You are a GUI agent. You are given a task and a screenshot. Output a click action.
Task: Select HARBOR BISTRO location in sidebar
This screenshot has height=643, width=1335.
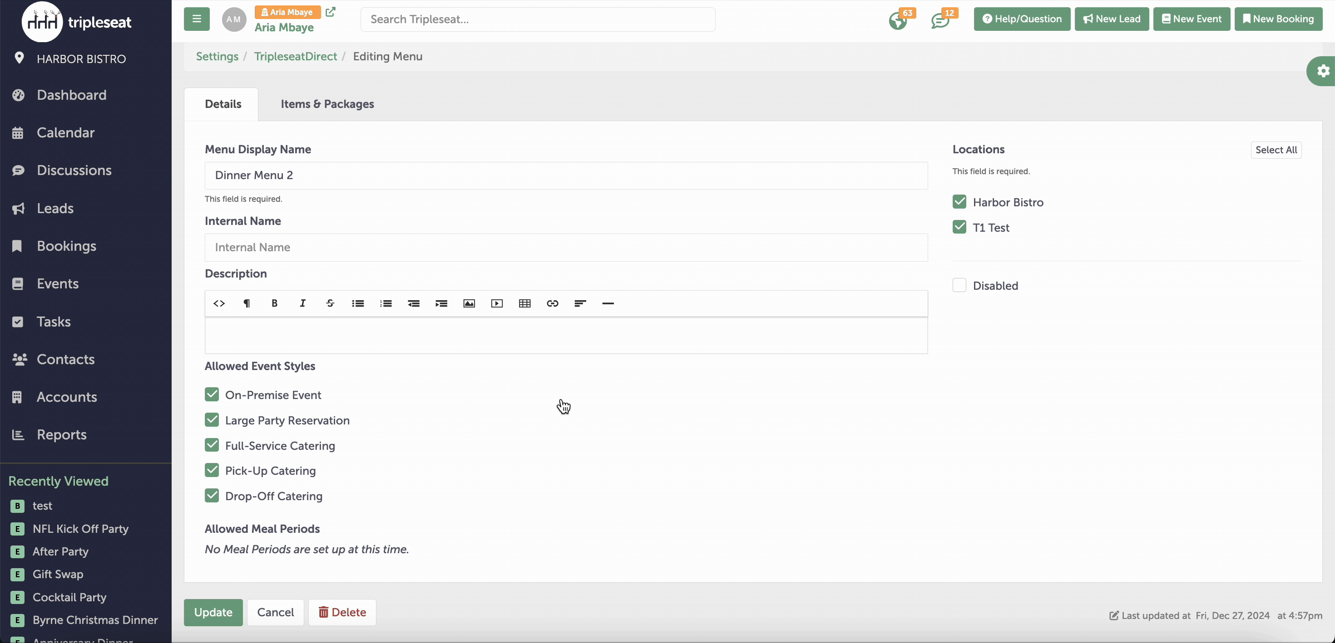pos(81,58)
